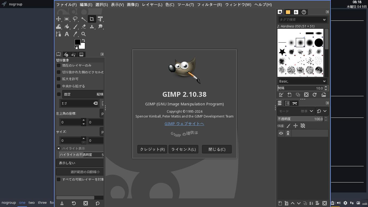Click the '選択範囲の自動縮小' button
Screen dimensions: 368x207
(80, 172)
